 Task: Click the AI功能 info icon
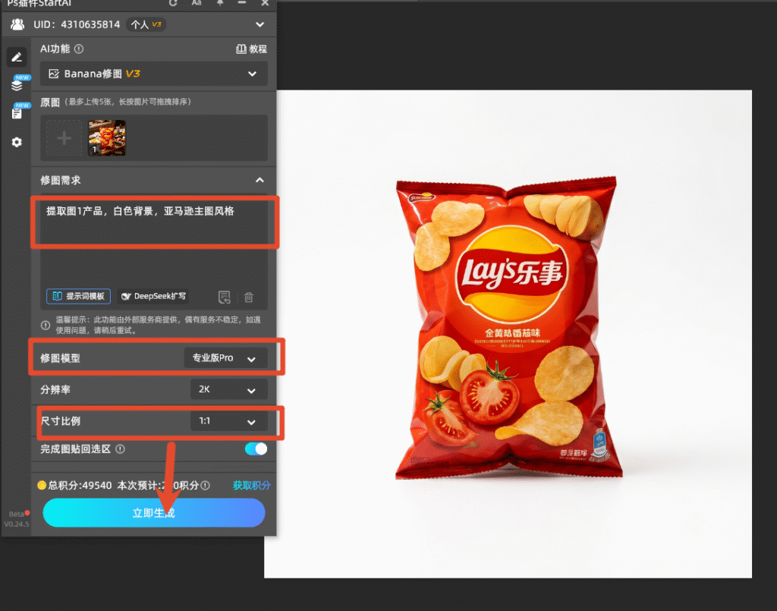click(79, 49)
